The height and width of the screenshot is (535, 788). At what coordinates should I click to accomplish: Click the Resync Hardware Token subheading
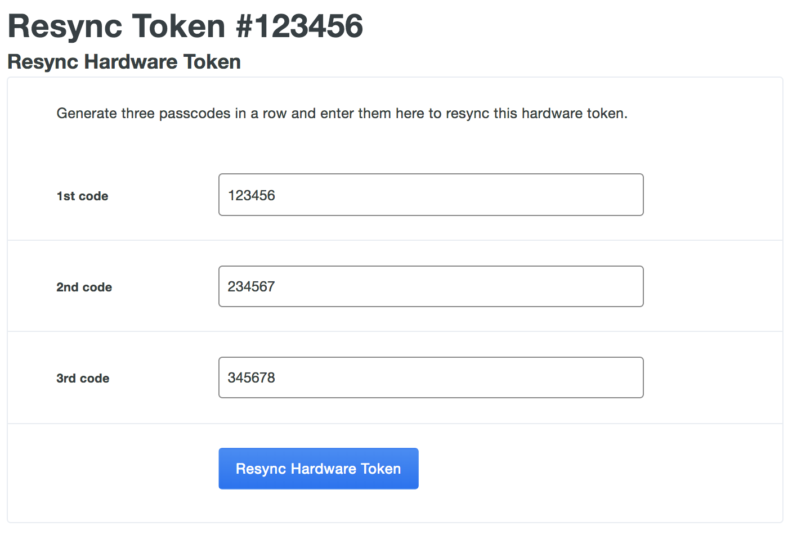click(123, 62)
